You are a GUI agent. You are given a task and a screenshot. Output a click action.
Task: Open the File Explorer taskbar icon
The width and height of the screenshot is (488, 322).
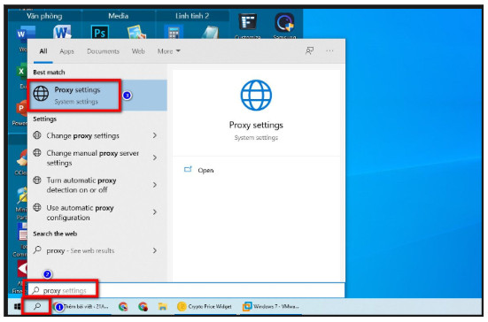coord(162,307)
